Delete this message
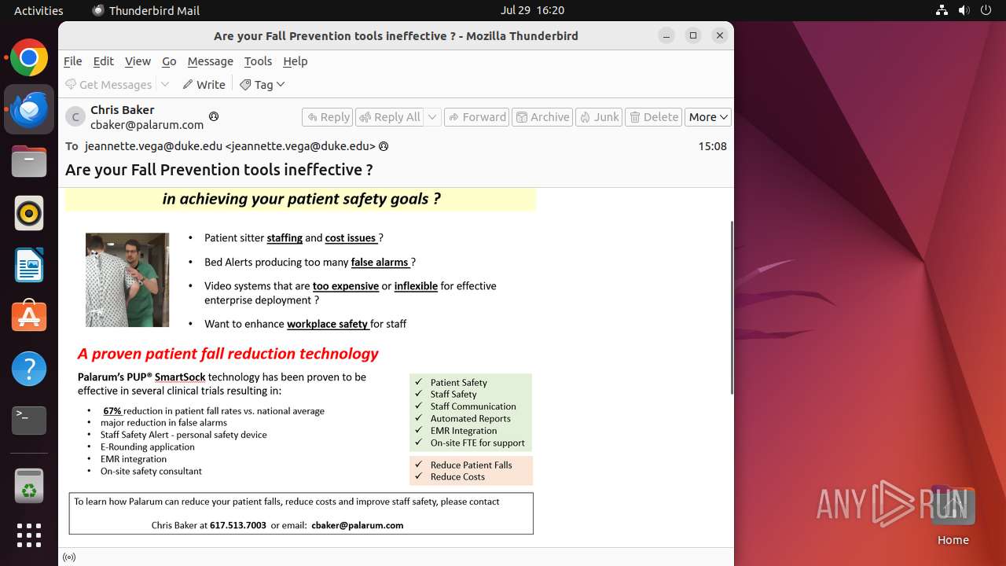 click(x=654, y=117)
